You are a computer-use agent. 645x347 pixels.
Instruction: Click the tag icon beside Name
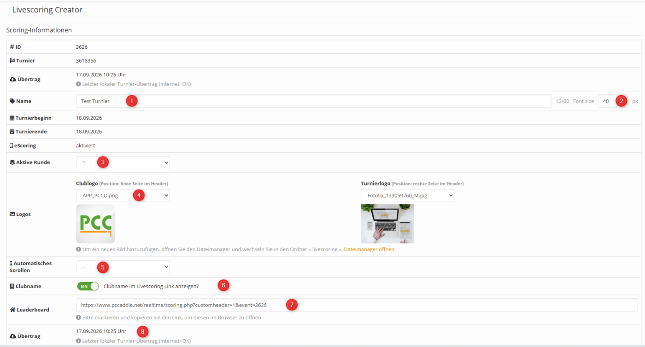(x=12, y=101)
